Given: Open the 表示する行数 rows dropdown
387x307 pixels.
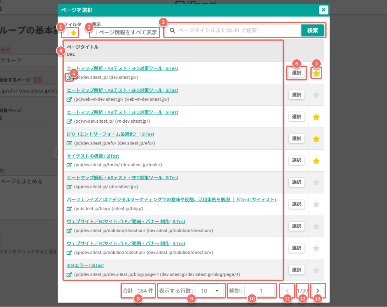Looking at the screenshot, I should point(210,291).
